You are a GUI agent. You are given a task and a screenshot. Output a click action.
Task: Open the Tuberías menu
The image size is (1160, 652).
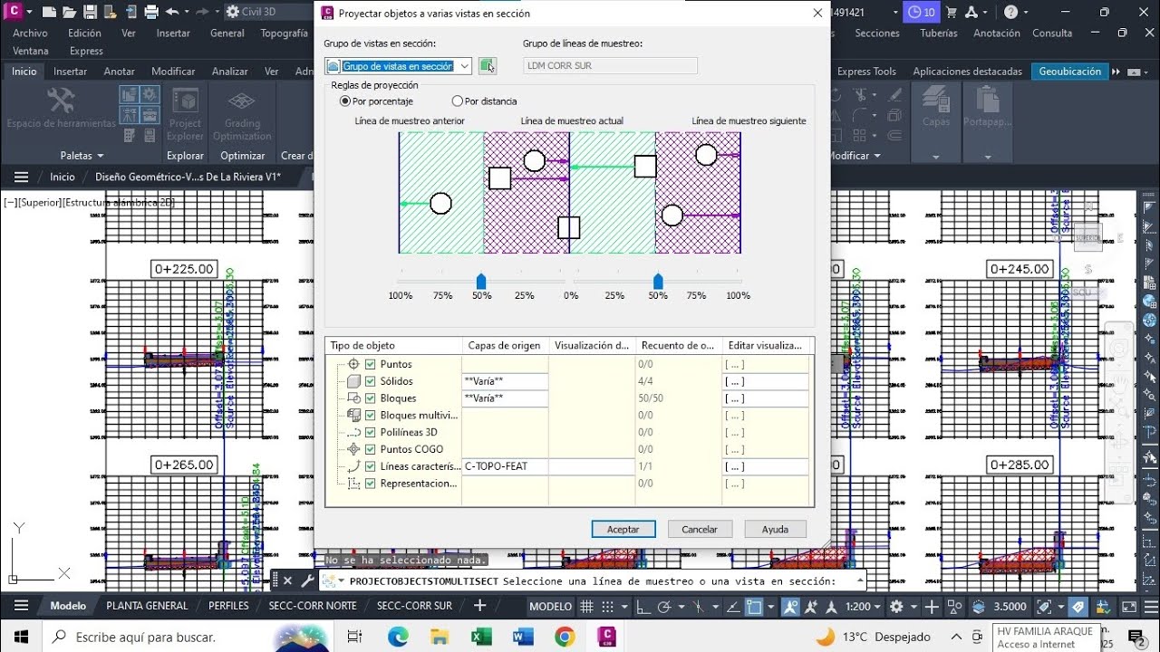click(938, 33)
